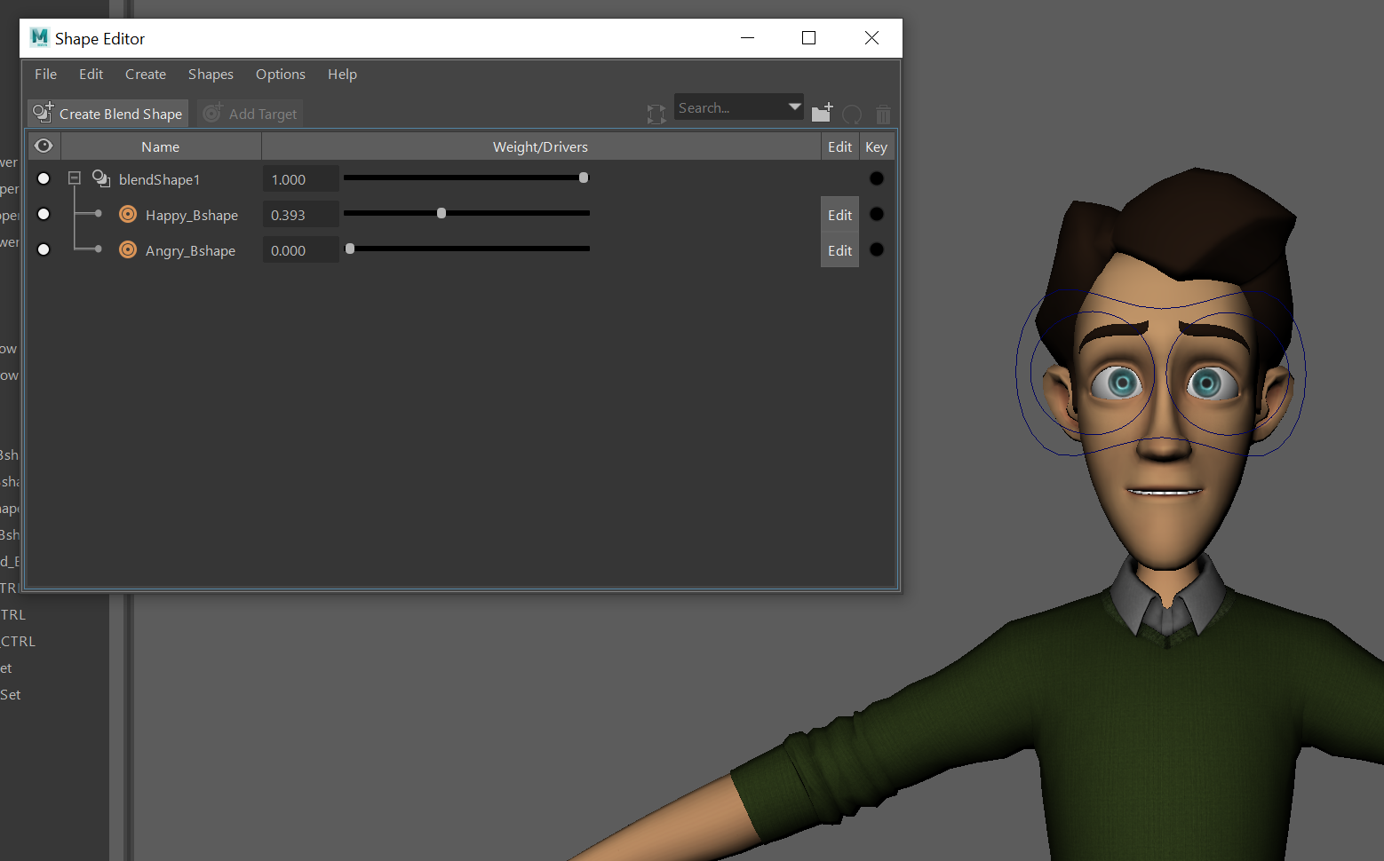The width and height of the screenshot is (1384, 861).
Task: Click the Add Target icon
Action: (x=212, y=114)
